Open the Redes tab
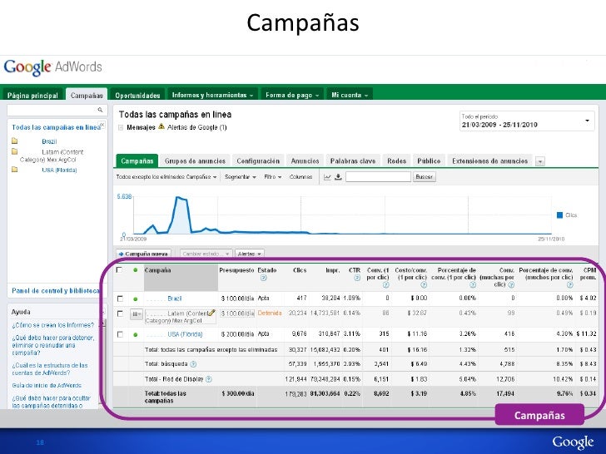Screen dimensions: 606x454 [x=396, y=161]
